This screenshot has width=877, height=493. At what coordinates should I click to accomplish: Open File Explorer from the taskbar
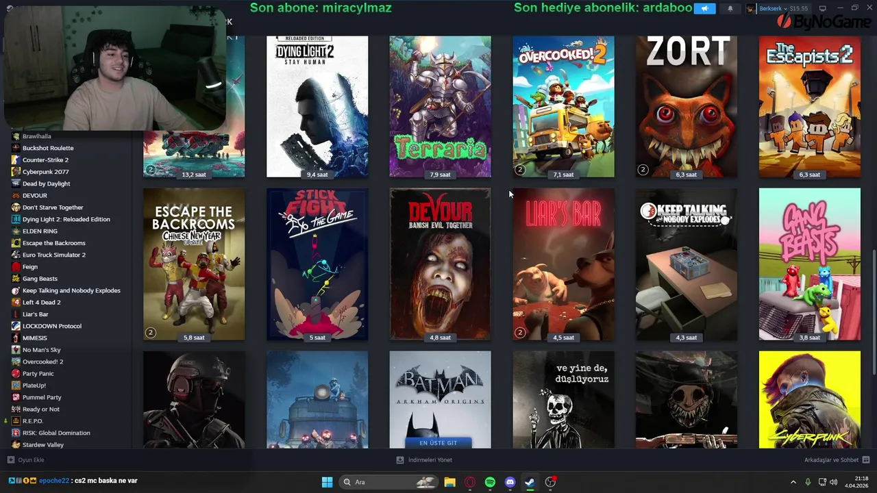449,482
